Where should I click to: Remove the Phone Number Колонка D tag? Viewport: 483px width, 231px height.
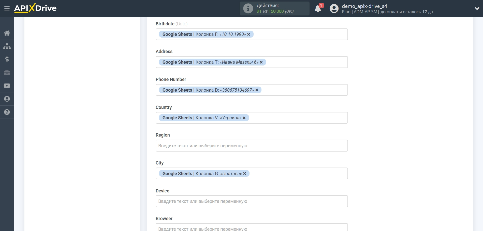click(257, 90)
